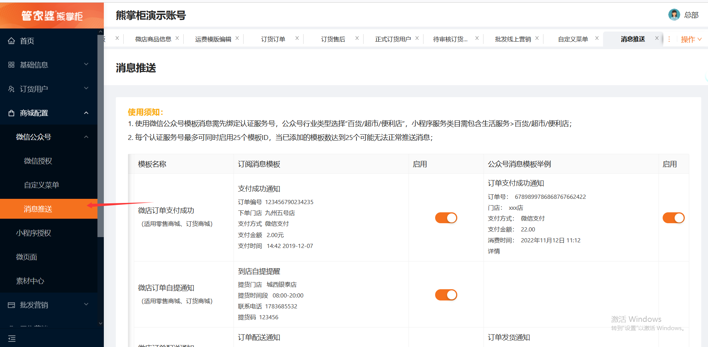This screenshot has width=708, height=347.
Task: Collapse the 微信公众号 submenu
Action: click(86, 137)
